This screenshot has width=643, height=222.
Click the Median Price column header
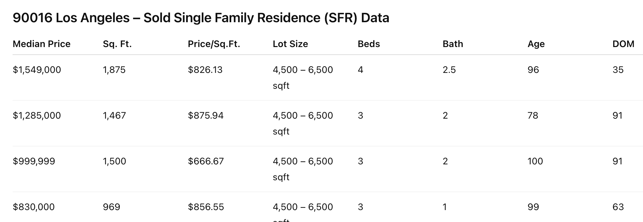click(41, 44)
